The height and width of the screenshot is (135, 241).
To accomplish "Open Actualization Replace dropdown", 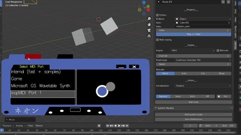I will pyautogui.click(x=203, y=86).
